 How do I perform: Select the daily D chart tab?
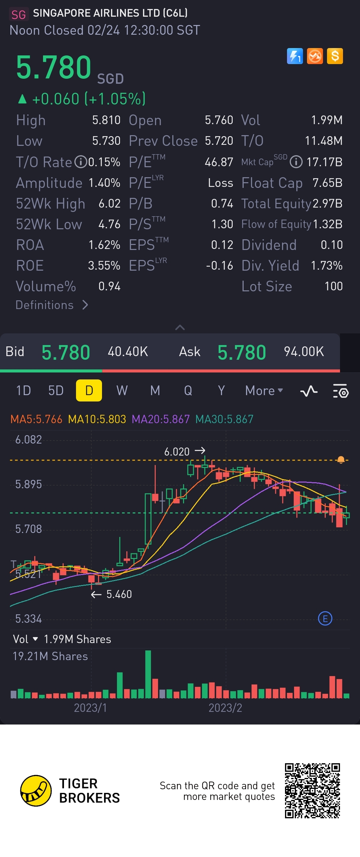[89, 390]
